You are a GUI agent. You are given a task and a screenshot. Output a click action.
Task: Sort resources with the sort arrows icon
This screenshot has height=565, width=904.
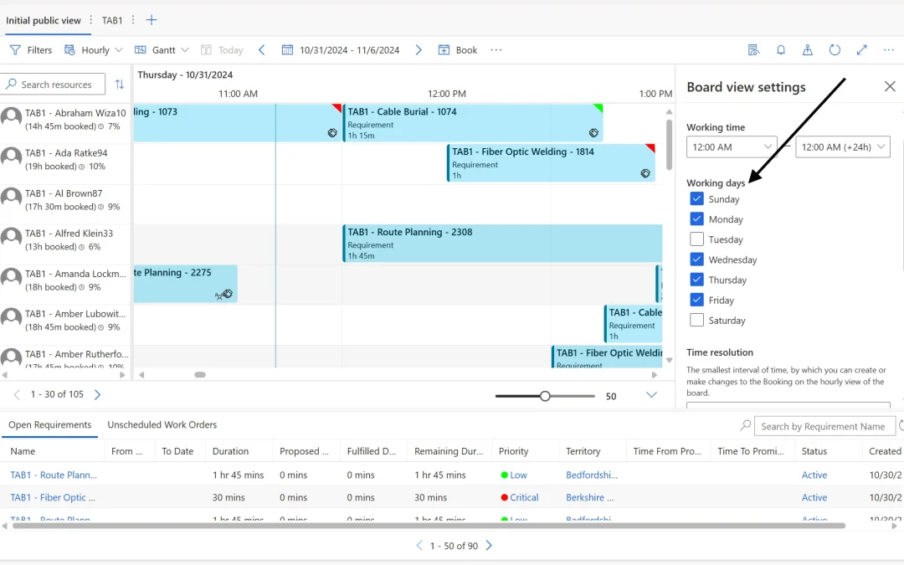(x=120, y=85)
